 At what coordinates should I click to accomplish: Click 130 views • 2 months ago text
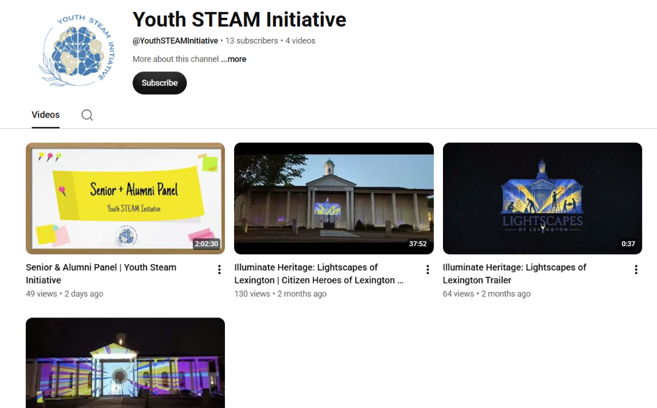click(281, 294)
